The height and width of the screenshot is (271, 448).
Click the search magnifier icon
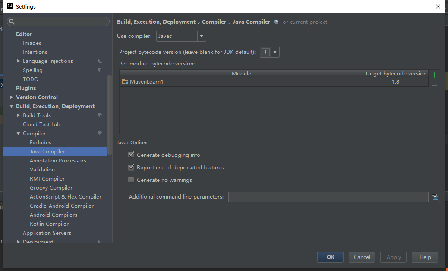point(12,22)
